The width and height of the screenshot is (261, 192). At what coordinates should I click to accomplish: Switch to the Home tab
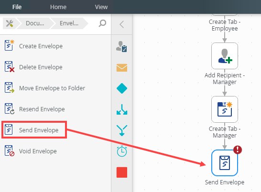point(58,7)
